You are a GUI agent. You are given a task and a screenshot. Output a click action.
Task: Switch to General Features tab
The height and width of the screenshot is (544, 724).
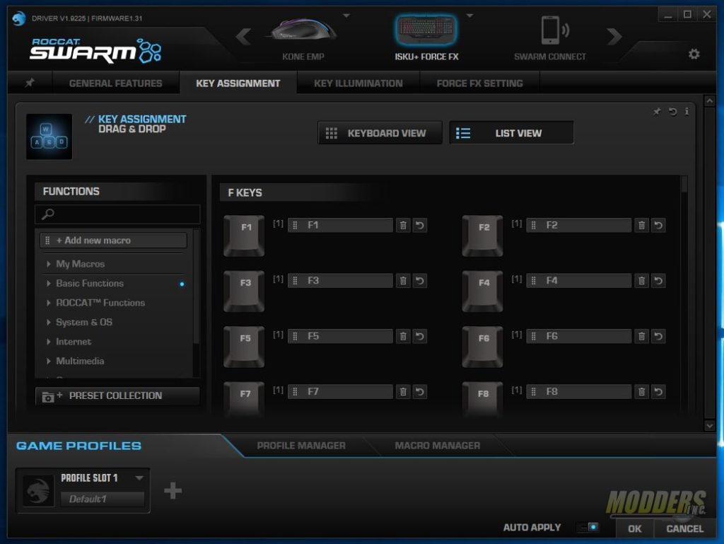coord(115,83)
